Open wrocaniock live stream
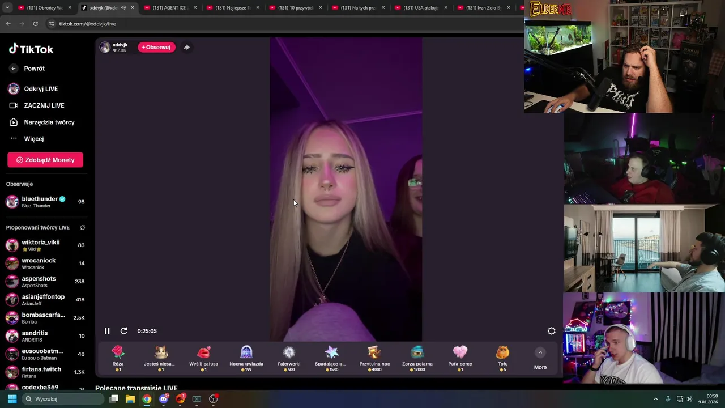The height and width of the screenshot is (408, 725). pyautogui.click(x=45, y=263)
